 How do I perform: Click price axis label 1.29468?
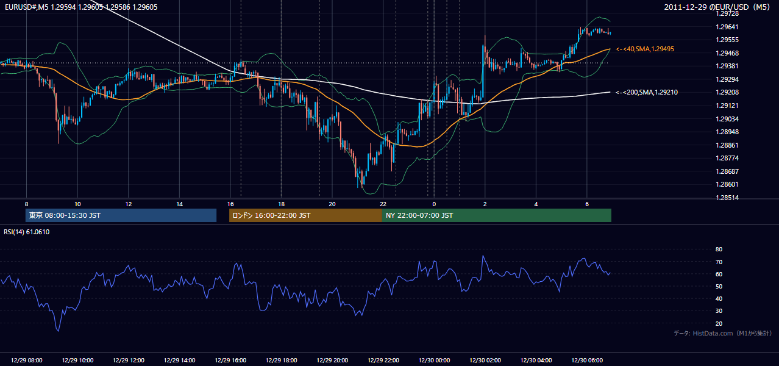[727, 53]
